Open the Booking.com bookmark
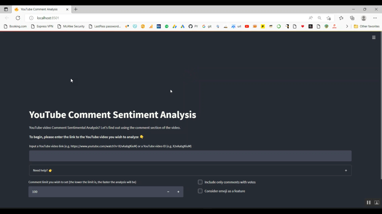This screenshot has height=214, width=382. pyautogui.click(x=15, y=26)
